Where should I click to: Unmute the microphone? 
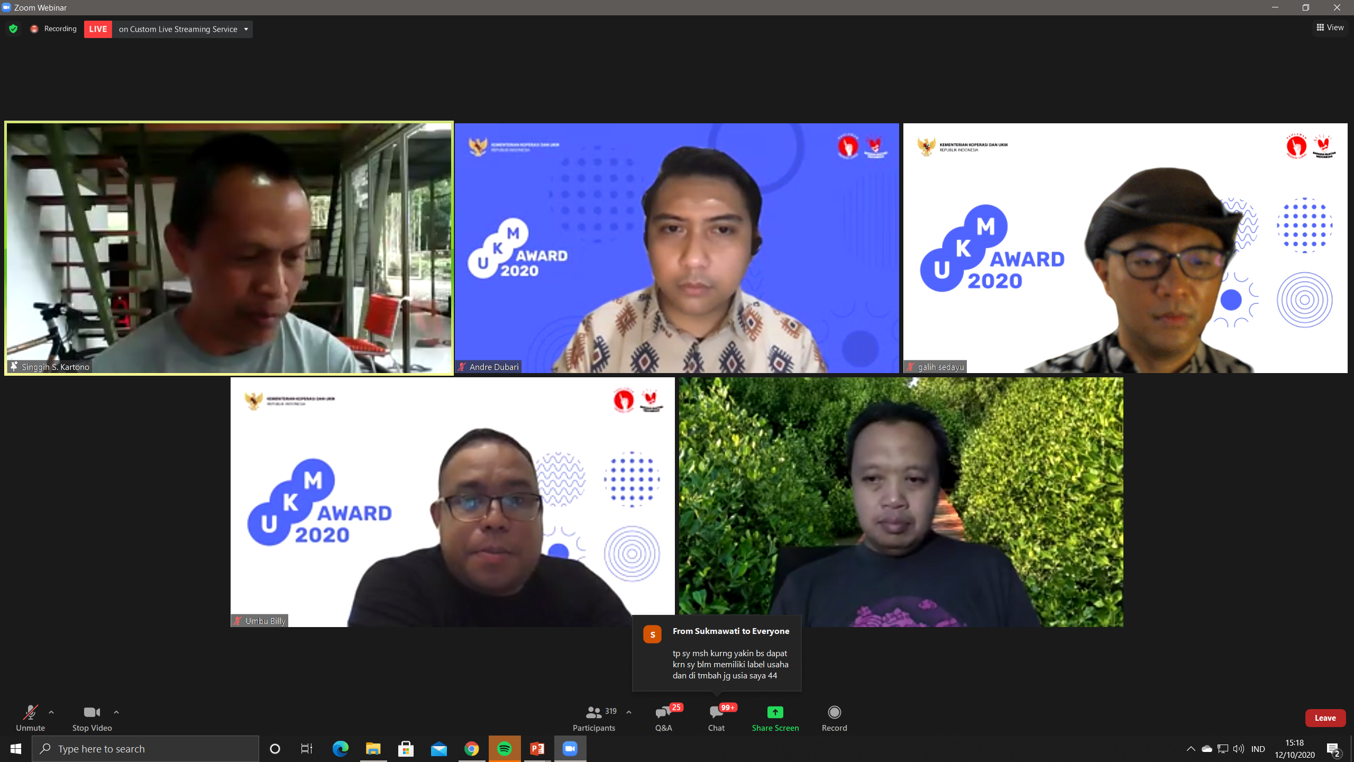[30, 718]
